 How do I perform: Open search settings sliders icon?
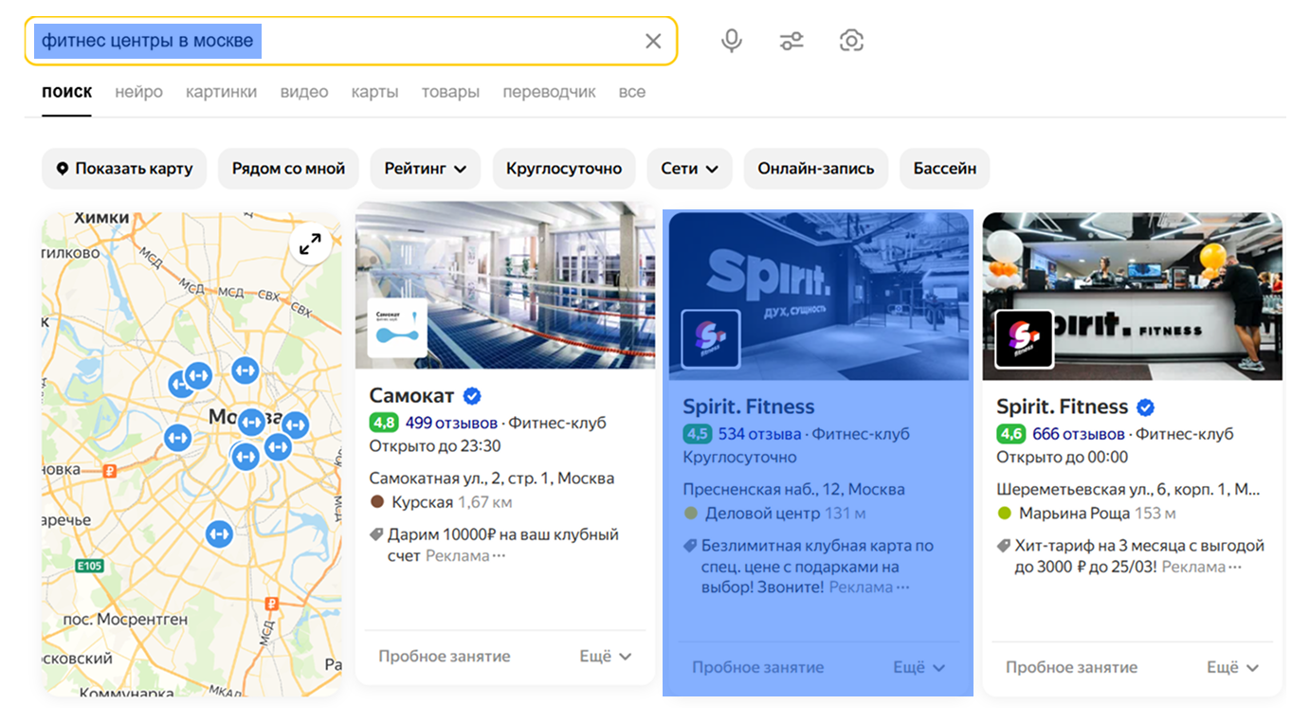(x=791, y=41)
